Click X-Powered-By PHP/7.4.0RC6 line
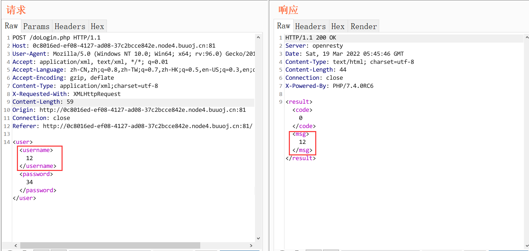Viewport: 529px width, 251px height. click(329, 86)
